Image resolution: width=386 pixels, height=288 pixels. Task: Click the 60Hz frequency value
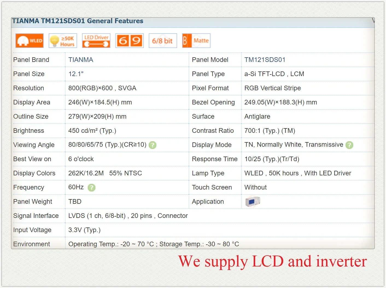tap(76, 187)
